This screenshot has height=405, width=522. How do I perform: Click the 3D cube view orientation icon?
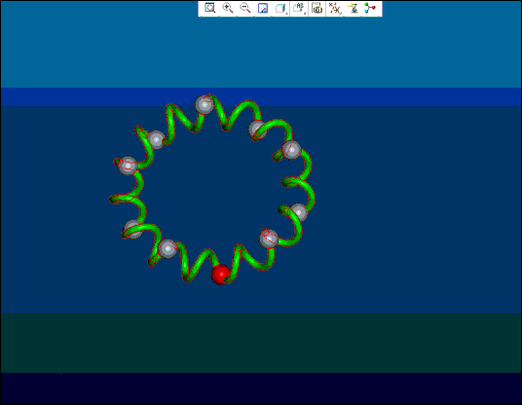tap(280, 9)
